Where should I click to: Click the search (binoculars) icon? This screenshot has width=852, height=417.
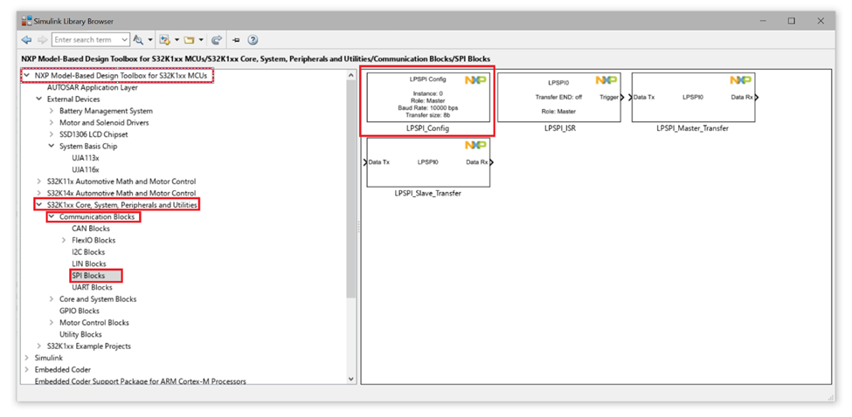[139, 39]
